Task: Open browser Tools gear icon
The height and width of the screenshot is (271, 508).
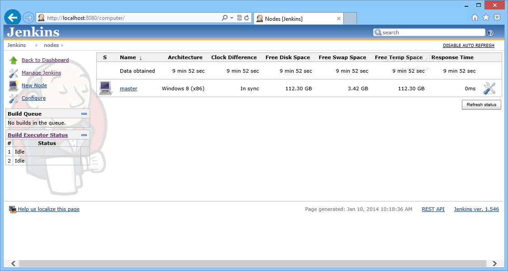Action: pyautogui.click(x=497, y=18)
